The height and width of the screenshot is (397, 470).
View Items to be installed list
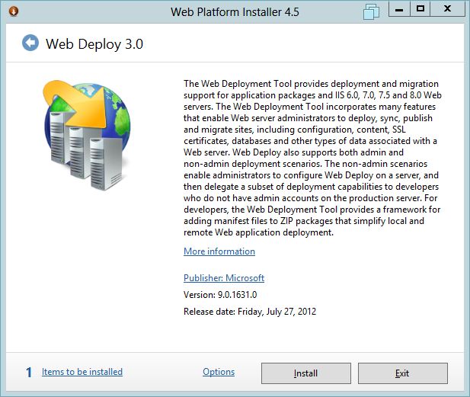(x=82, y=372)
